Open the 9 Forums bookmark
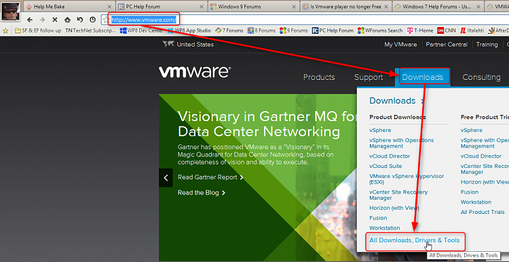The width and height of the screenshot is (509, 262). coord(293,30)
